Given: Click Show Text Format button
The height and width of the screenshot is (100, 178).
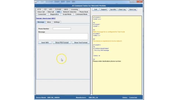Looking at the screenshot, I should click(x=81, y=42).
